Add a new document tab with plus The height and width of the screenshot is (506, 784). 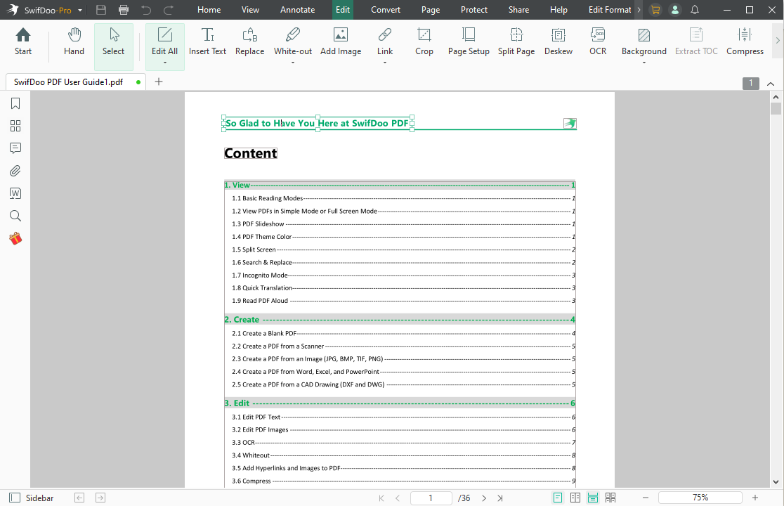tap(159, 82)
